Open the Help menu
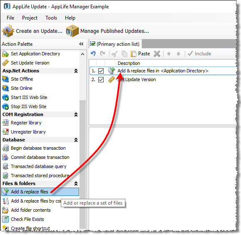Image resolution: width=241 pixels, height=235 pixels. (70, 18)
